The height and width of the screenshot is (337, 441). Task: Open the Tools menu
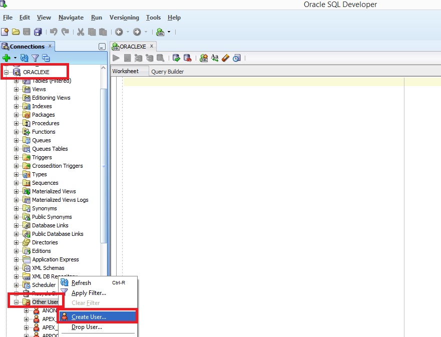153,18
